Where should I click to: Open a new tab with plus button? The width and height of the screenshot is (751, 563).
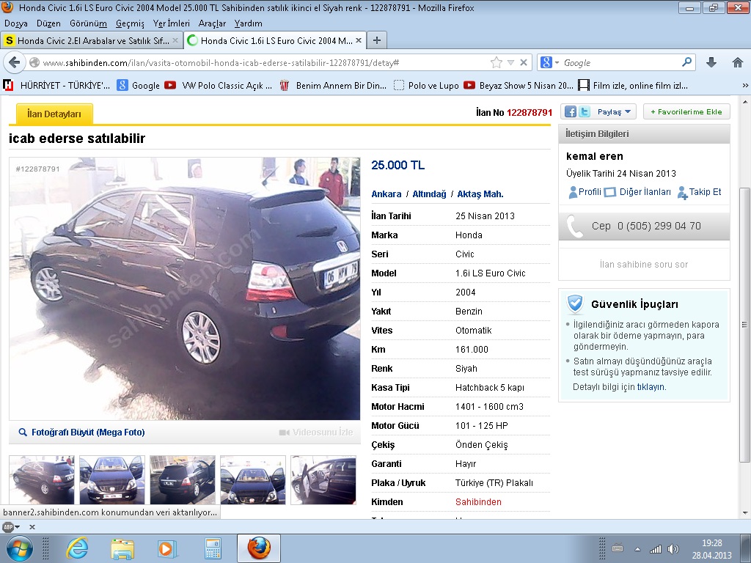(x=377, y=41)
